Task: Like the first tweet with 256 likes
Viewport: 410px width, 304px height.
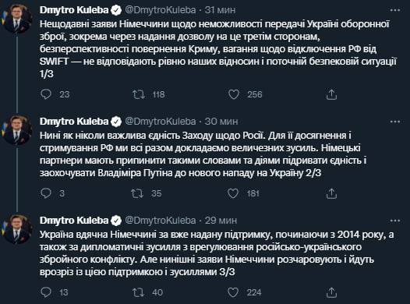Action: (234, 94)
